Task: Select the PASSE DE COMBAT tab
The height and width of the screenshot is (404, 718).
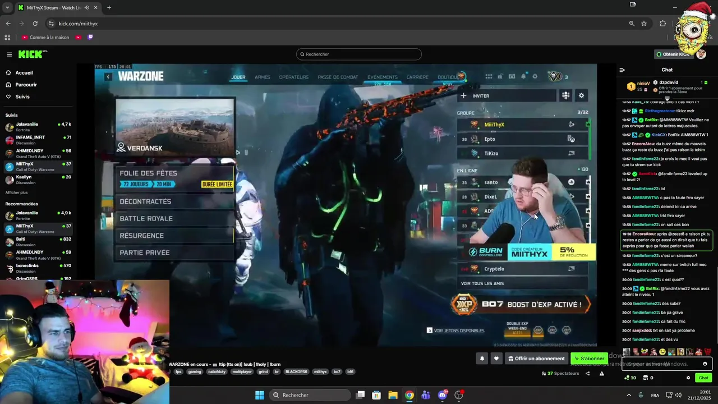Action: pyautogui.click(x=338, y=77)
